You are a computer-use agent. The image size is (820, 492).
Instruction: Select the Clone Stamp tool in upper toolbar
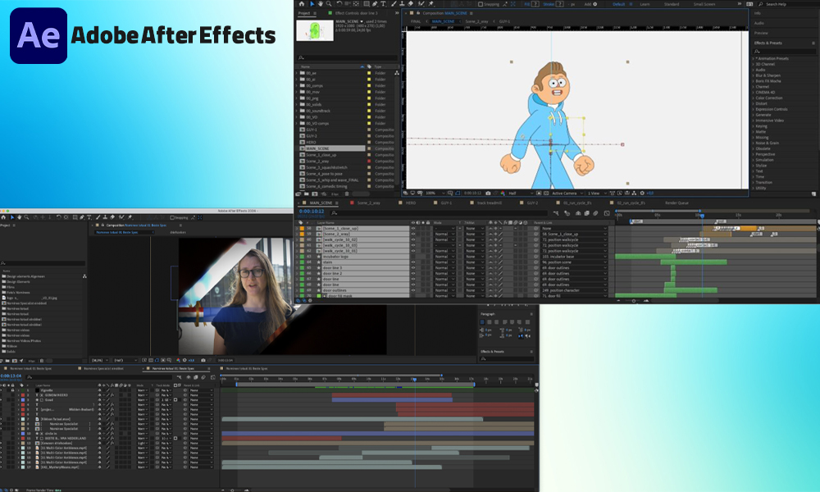(x=402, y=3)
